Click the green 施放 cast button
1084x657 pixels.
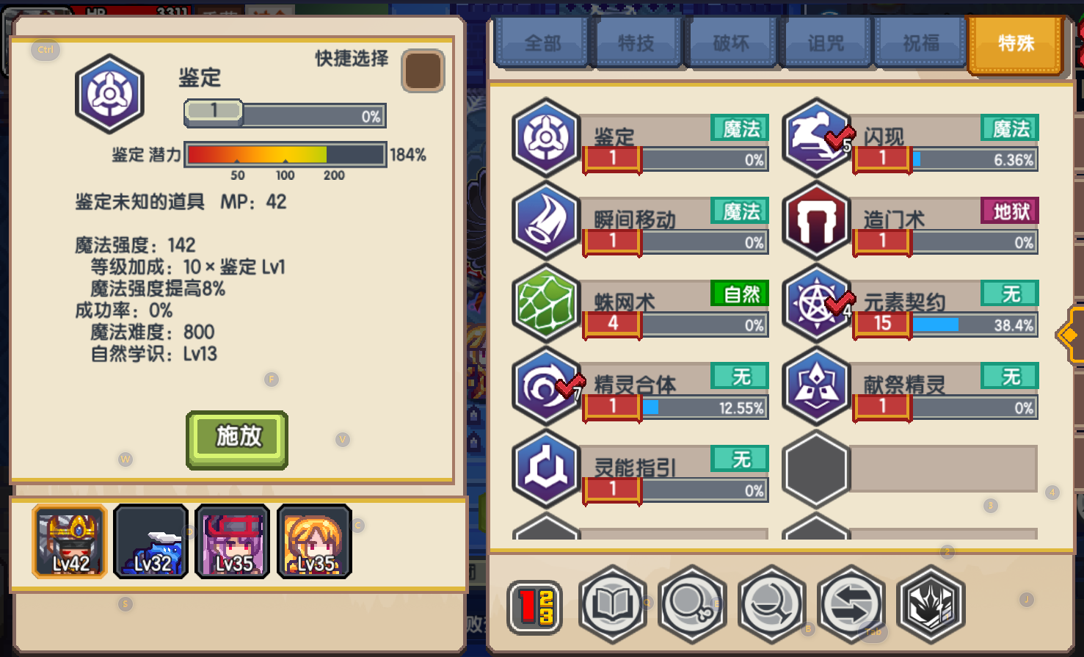coord(237,439)
